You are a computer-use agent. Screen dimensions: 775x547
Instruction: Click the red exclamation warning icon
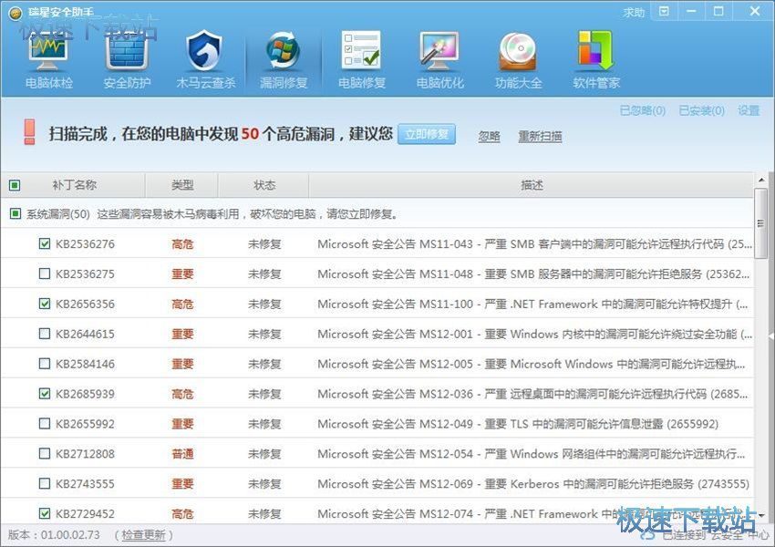[x=29, y=131]
